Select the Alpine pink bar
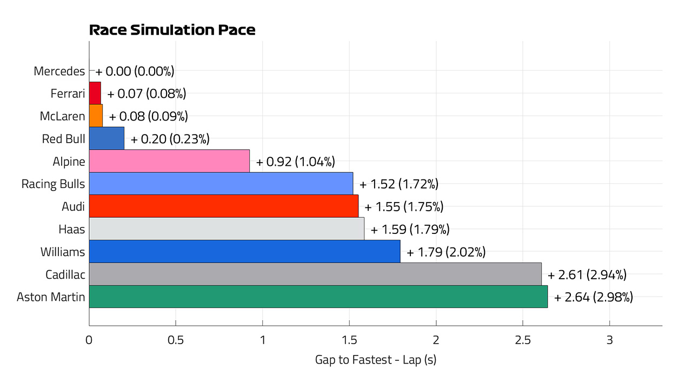Viewport: 692px width, 389px height. [x=169, y=161]
